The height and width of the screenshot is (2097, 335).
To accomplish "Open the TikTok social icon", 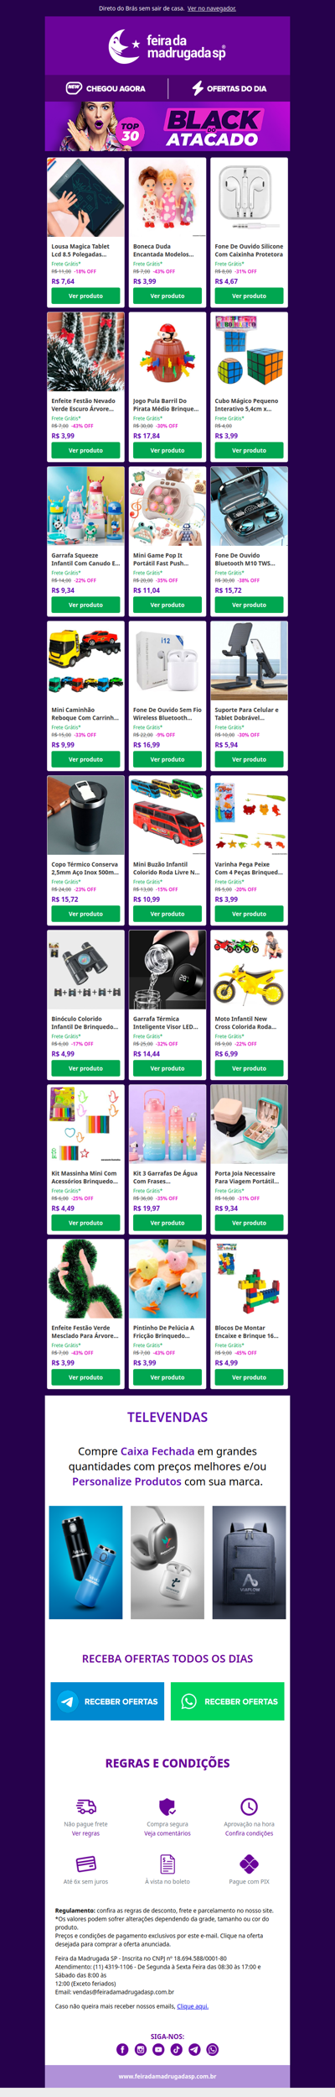I will click(x=177, y=2049).
